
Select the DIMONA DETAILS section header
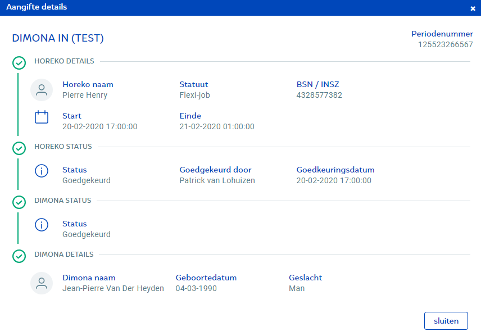[63, 255]
